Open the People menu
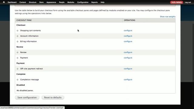 (x=62, y=2)
